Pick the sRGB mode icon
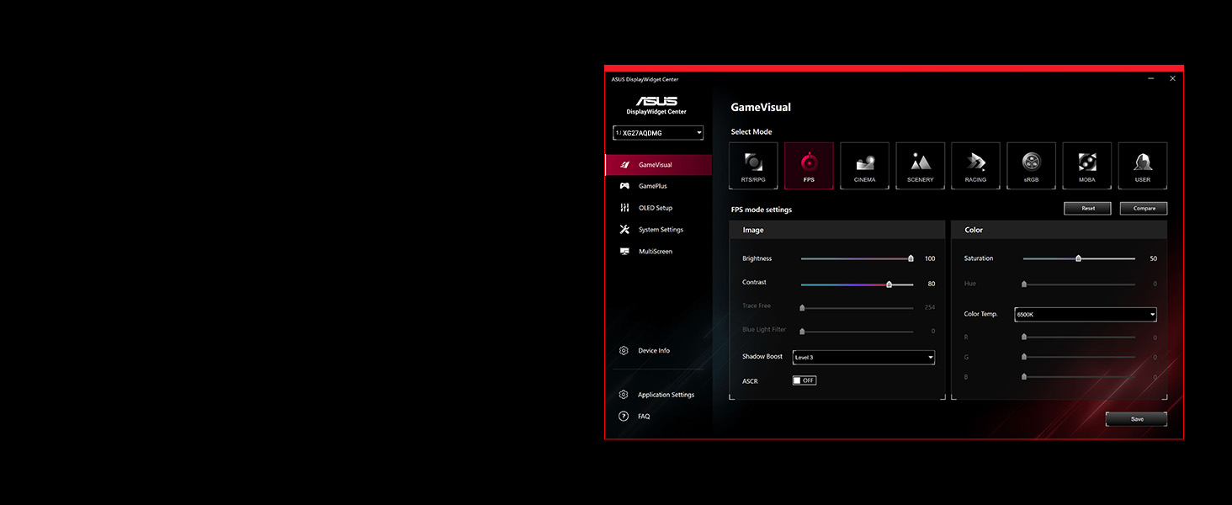The width and height of the screenshot is (1232, 505). point(1031,166)
